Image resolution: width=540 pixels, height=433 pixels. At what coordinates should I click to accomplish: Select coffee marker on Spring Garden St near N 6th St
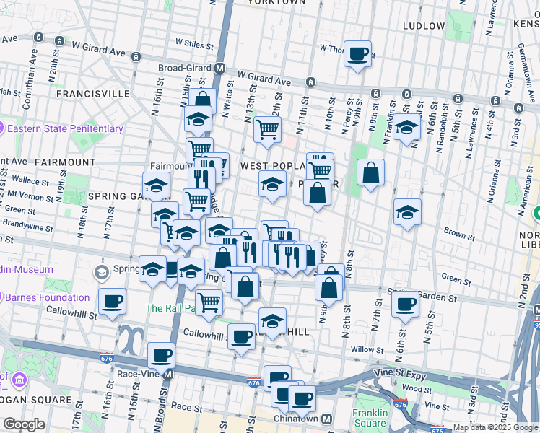click(405, 305)
